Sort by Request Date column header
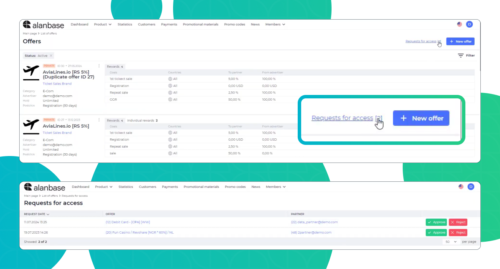The height and width of the screenshot is (269, 500). tap(37, 214)
